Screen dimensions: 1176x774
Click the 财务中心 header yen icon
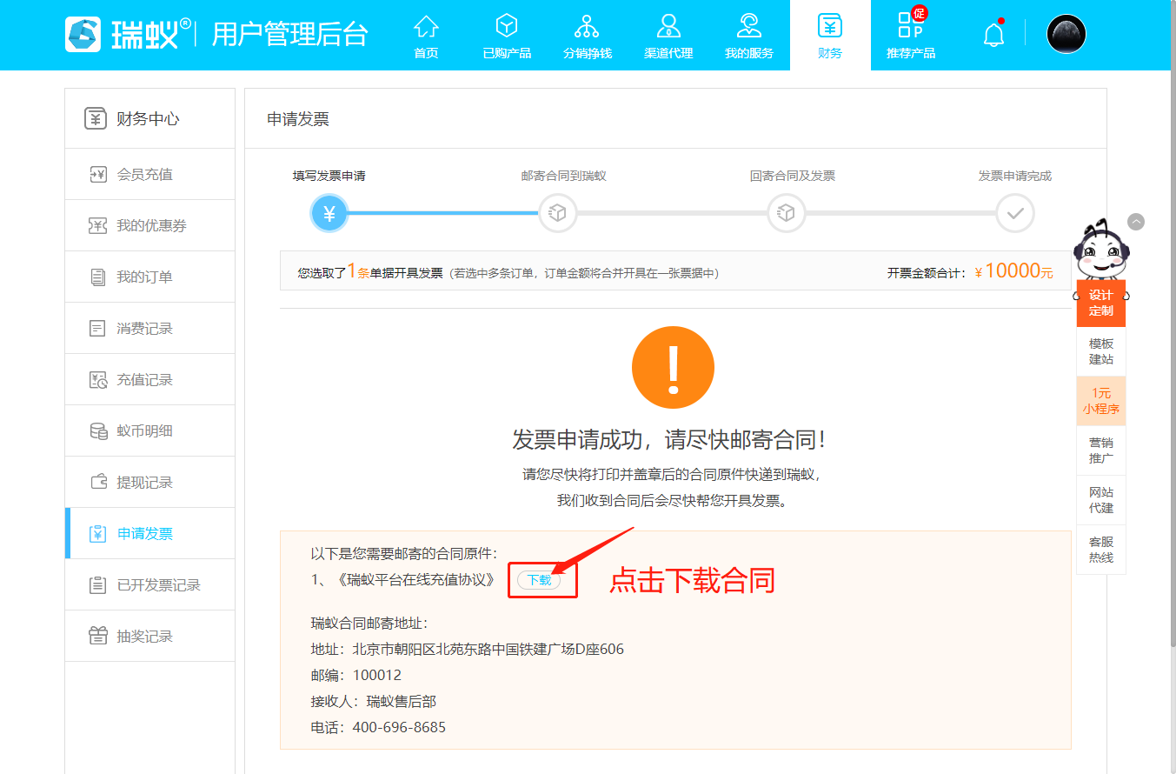pos(96,118)
